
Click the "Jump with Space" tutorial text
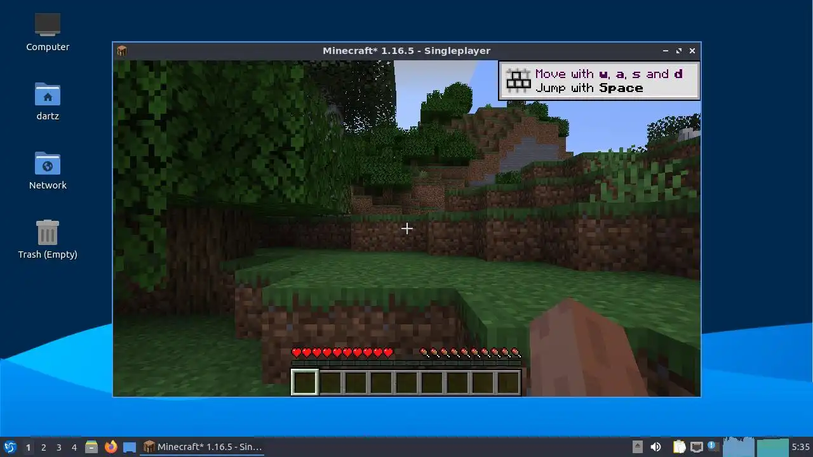coord(589,88)
